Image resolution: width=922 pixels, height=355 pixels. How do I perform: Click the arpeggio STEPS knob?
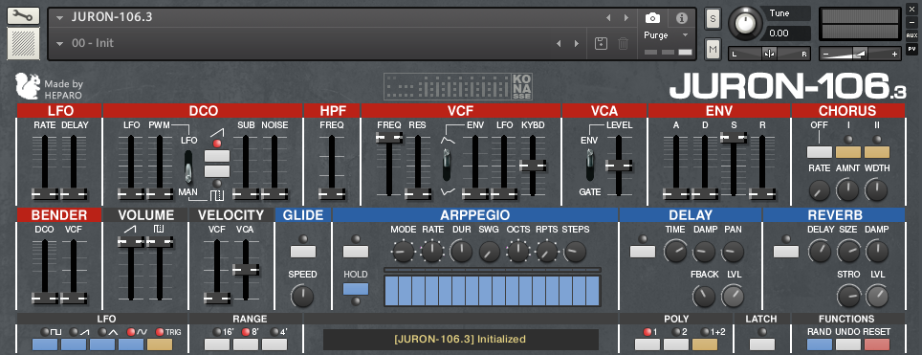(575, 252)
